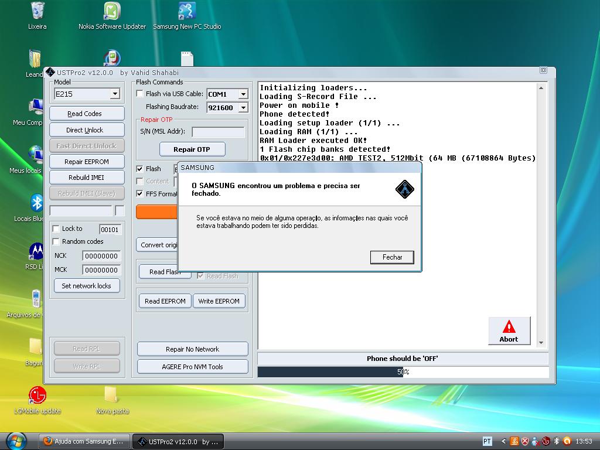The height and width of the screenshot is (450, 600).
Task: Open the Model E215 dropdown
Action: (x=115, y=94)
